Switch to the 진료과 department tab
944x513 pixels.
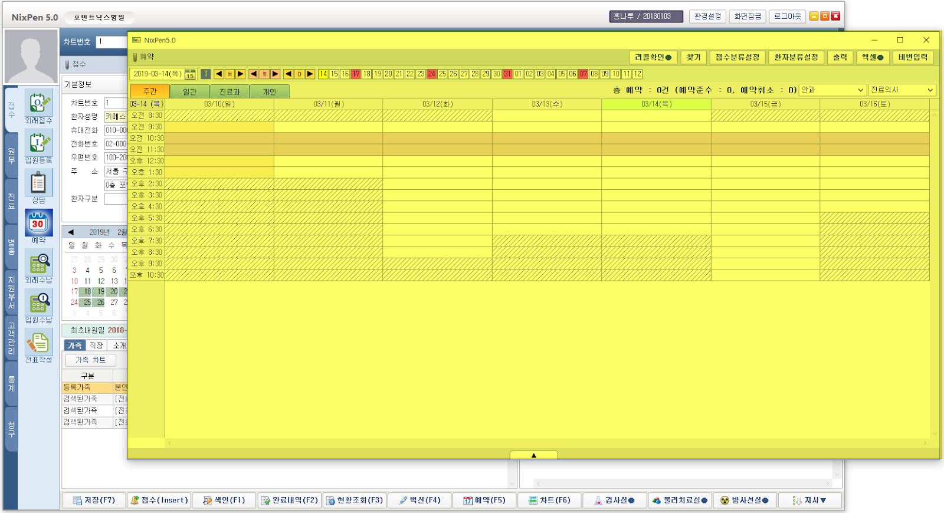[x=230, y=91]
